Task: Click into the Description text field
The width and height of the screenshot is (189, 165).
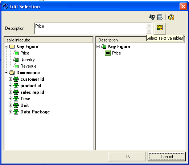Action: [90, 28]
